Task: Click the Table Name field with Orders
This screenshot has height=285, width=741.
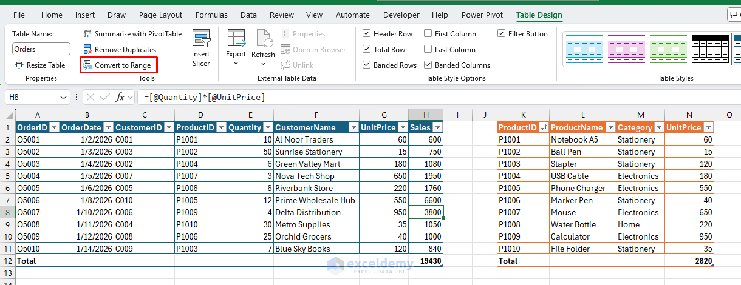Action: 41,49
